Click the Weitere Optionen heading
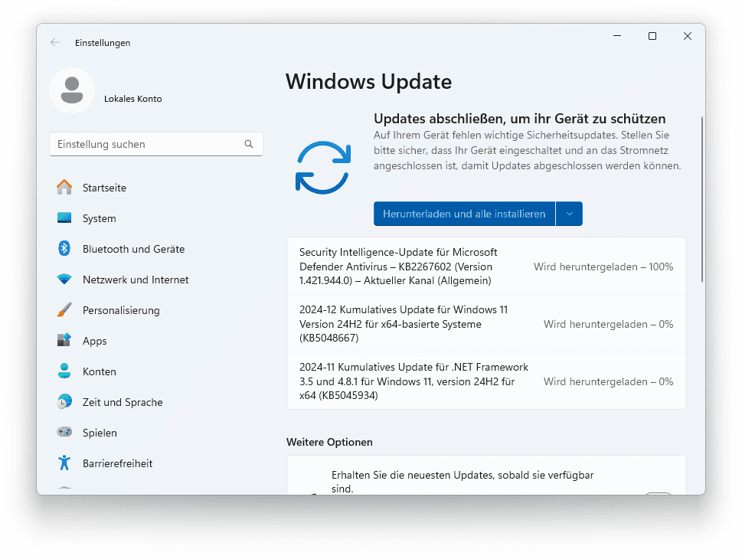 329,442
